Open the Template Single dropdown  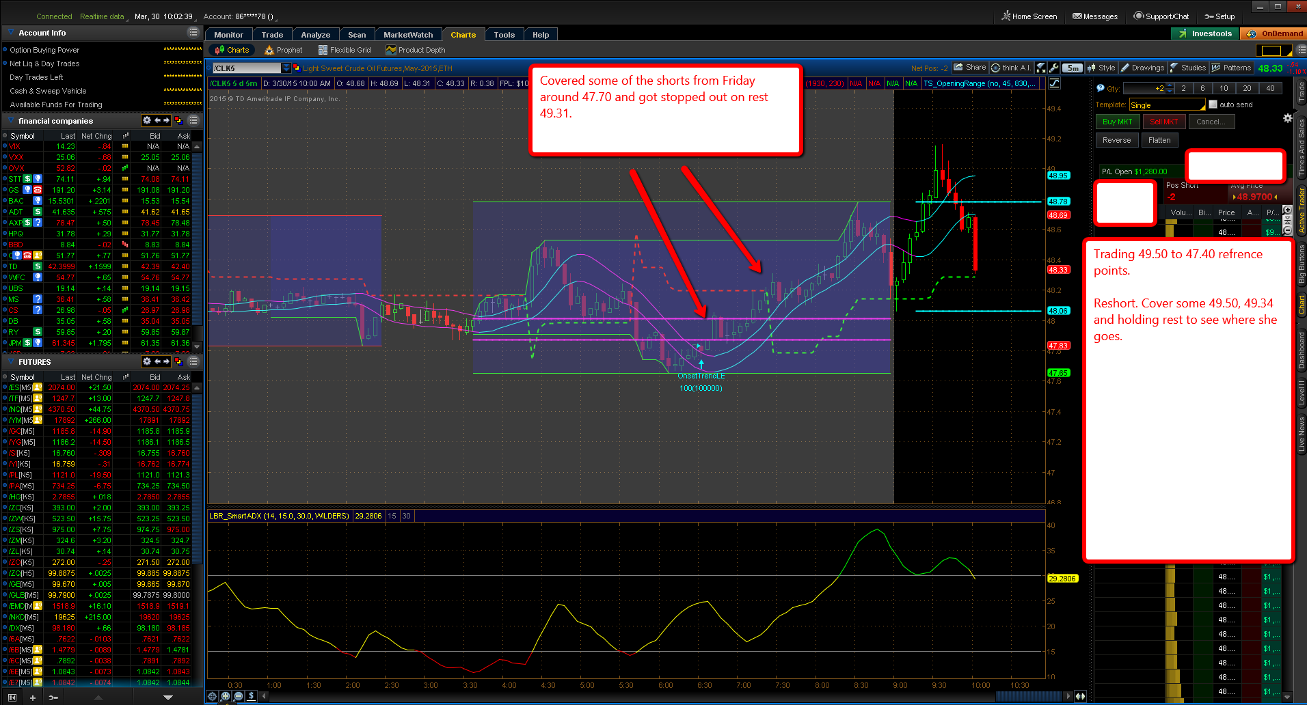(1168, 105)
